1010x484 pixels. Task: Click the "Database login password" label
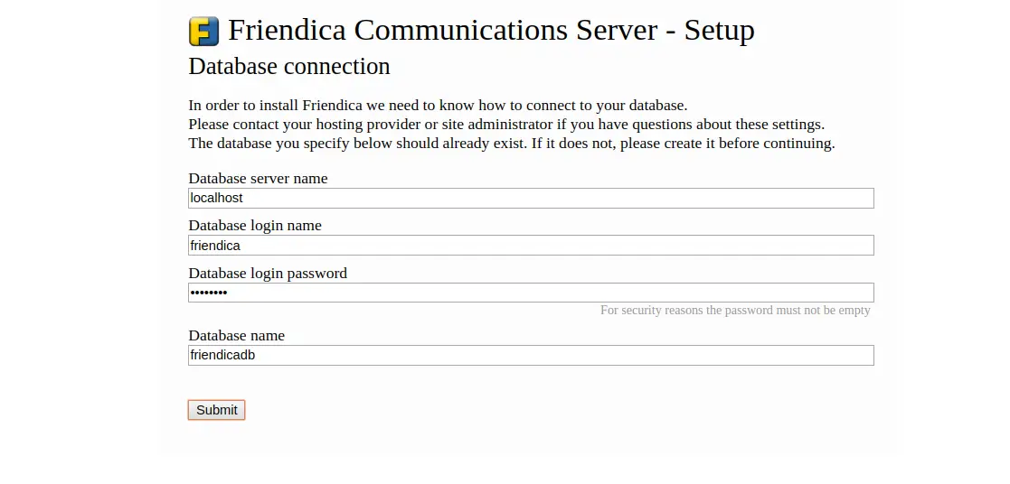[x=268, y=273]
